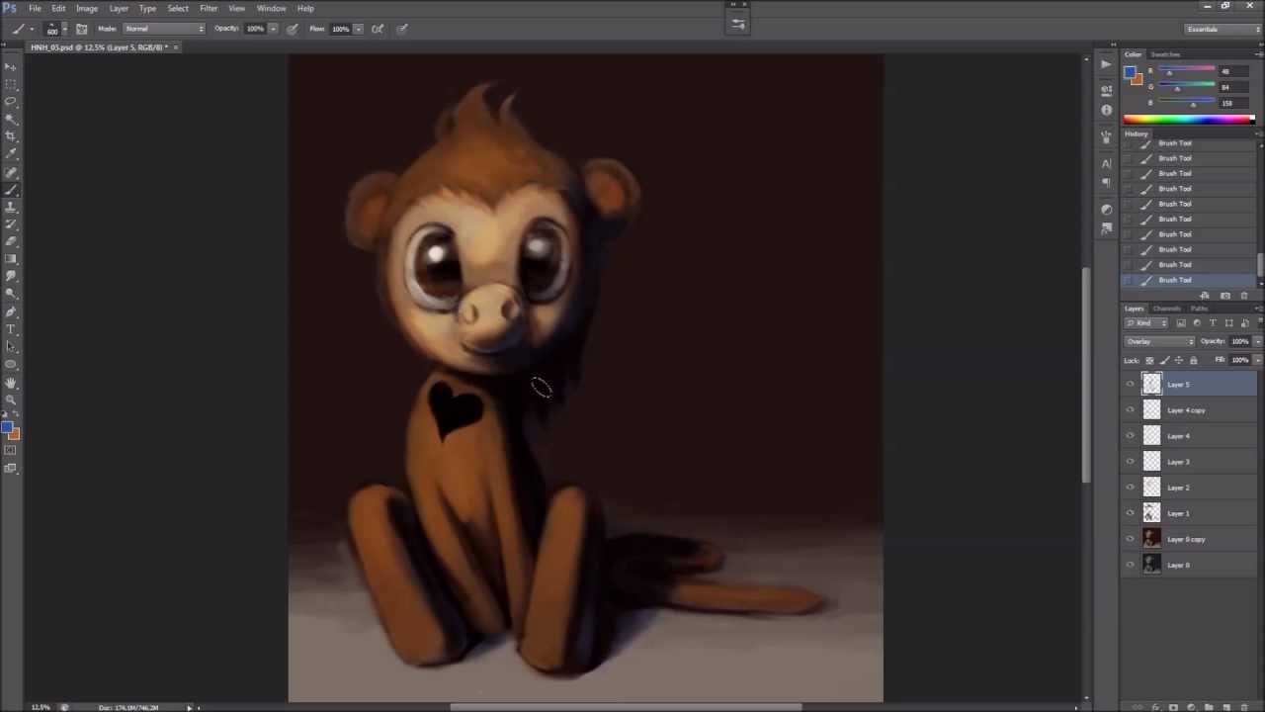
Task: Open the Essentials workspace dropdown
Action: pos(1223,29)
